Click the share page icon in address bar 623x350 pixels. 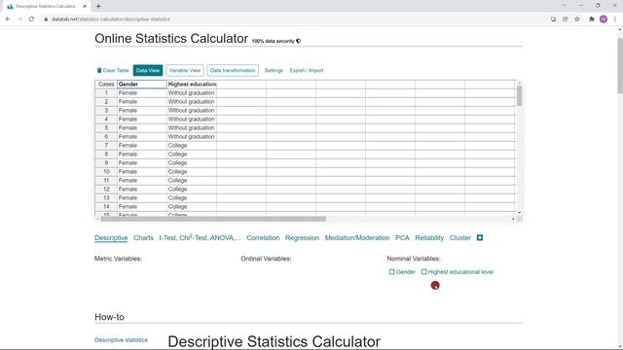565,19
